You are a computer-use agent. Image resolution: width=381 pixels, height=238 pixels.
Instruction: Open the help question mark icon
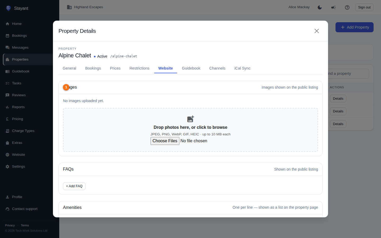[347, 7]
